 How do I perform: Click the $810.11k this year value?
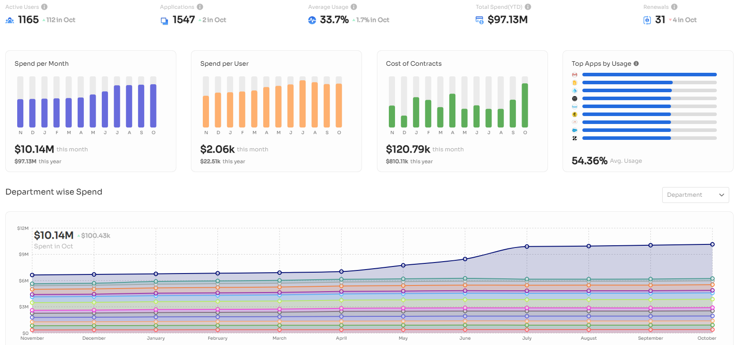397,161
